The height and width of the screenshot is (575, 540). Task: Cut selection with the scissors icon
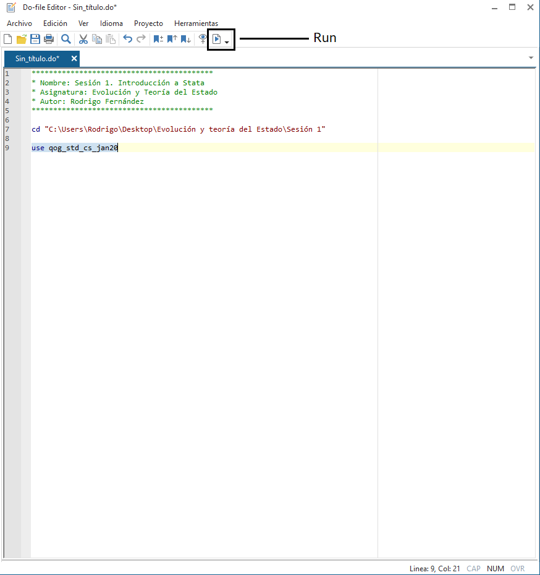83,40
